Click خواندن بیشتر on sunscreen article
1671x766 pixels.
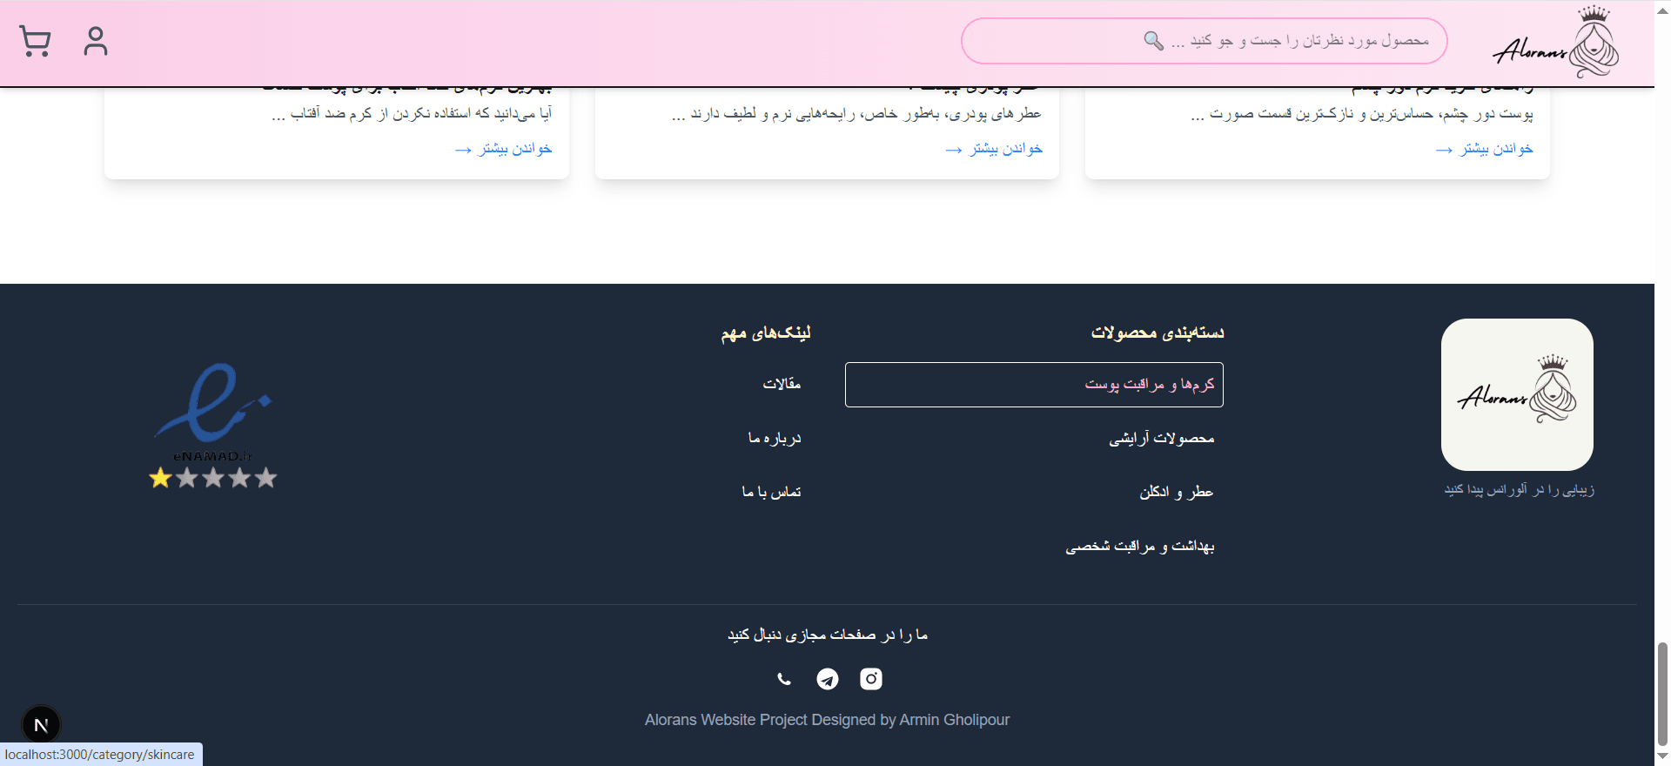point(503,150)
